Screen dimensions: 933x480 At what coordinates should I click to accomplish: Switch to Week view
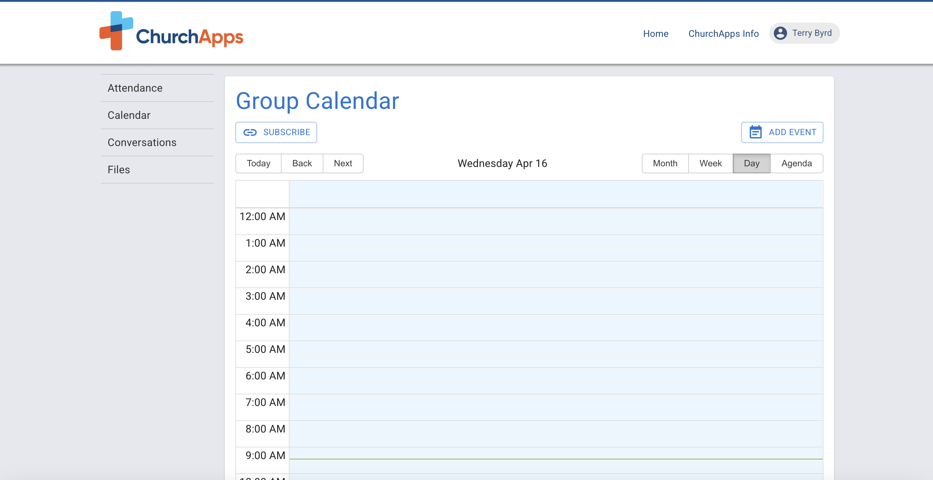pyautogui.click(x=710, y=163)
